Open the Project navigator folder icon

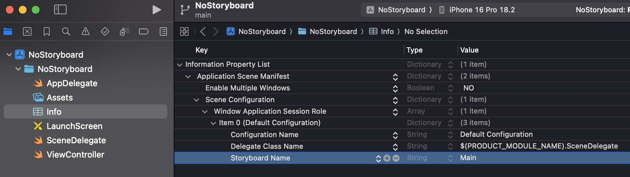(x=8, y=31)
